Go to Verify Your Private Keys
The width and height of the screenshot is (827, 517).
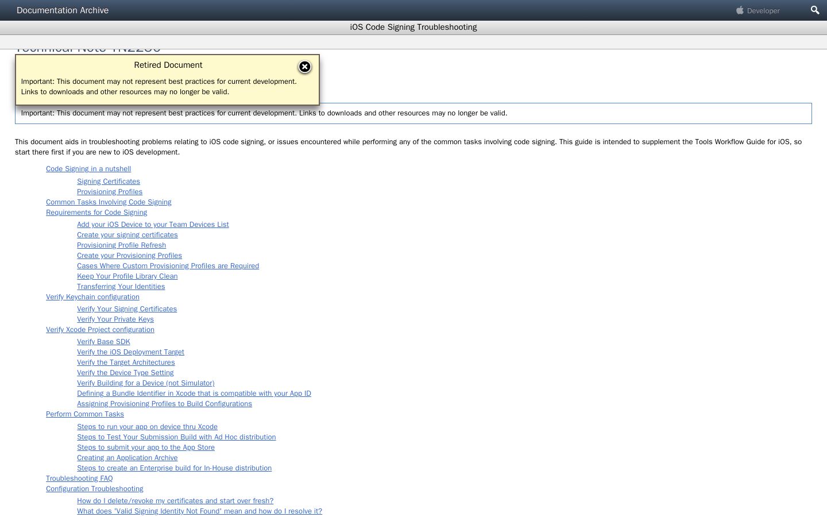click(x=115, y=319)
